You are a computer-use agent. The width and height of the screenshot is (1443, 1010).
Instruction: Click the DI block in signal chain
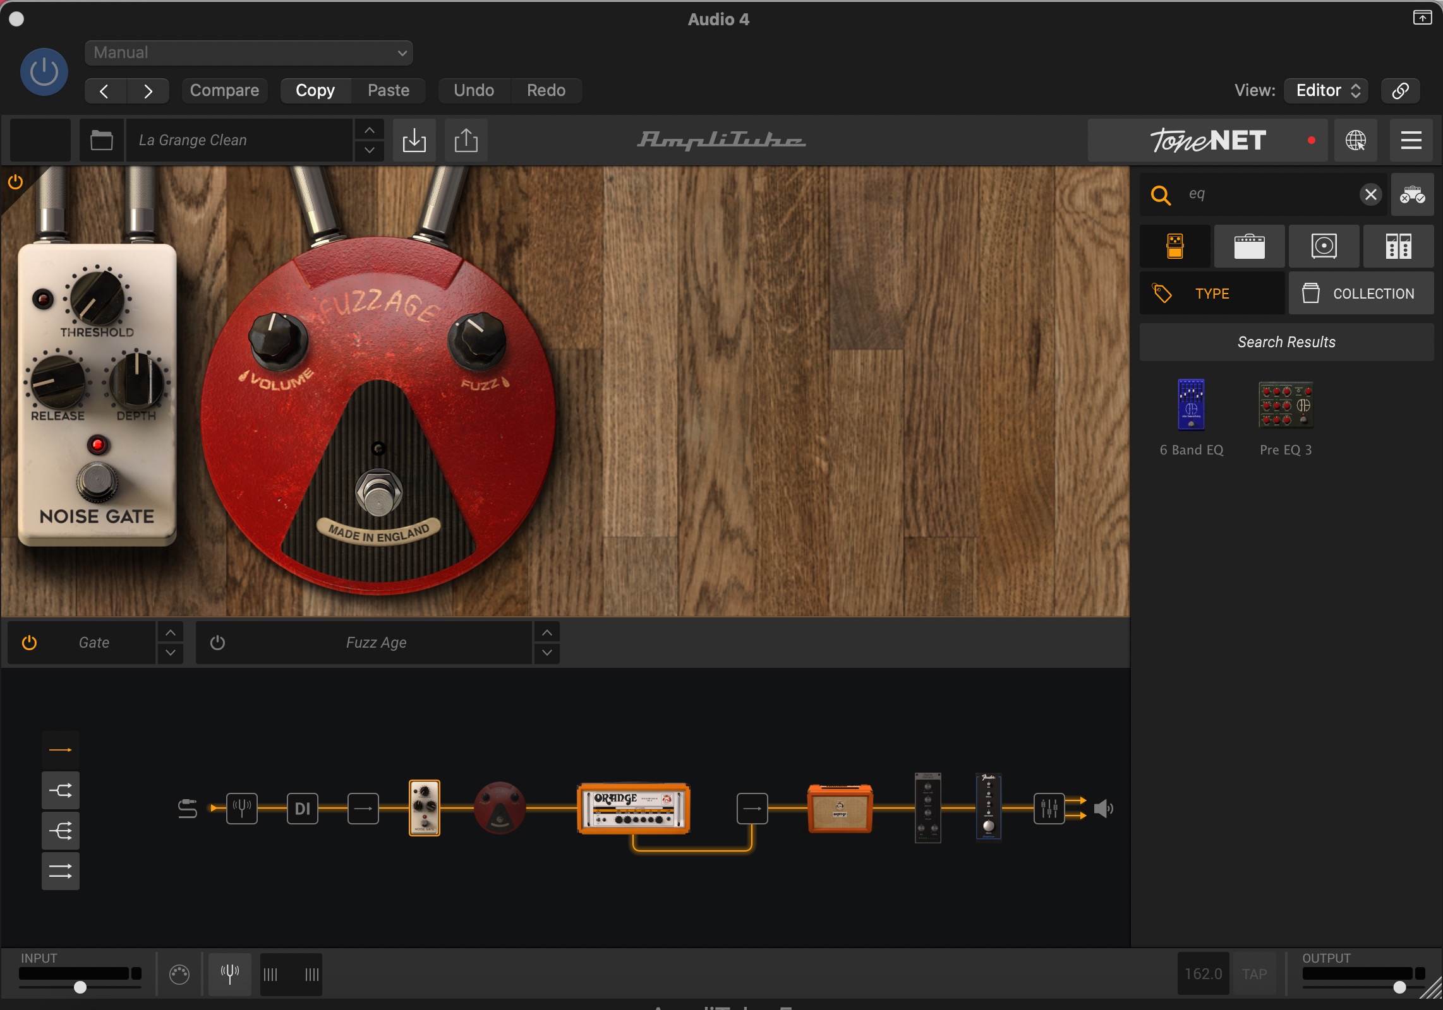click(x=303, y=809)
